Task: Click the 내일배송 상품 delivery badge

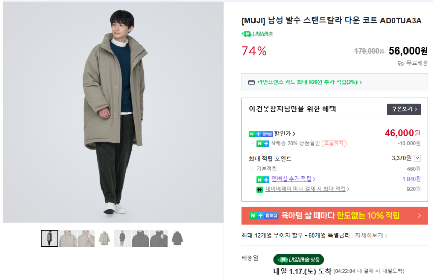Action: pyautogui.click(x=298, y=260)
